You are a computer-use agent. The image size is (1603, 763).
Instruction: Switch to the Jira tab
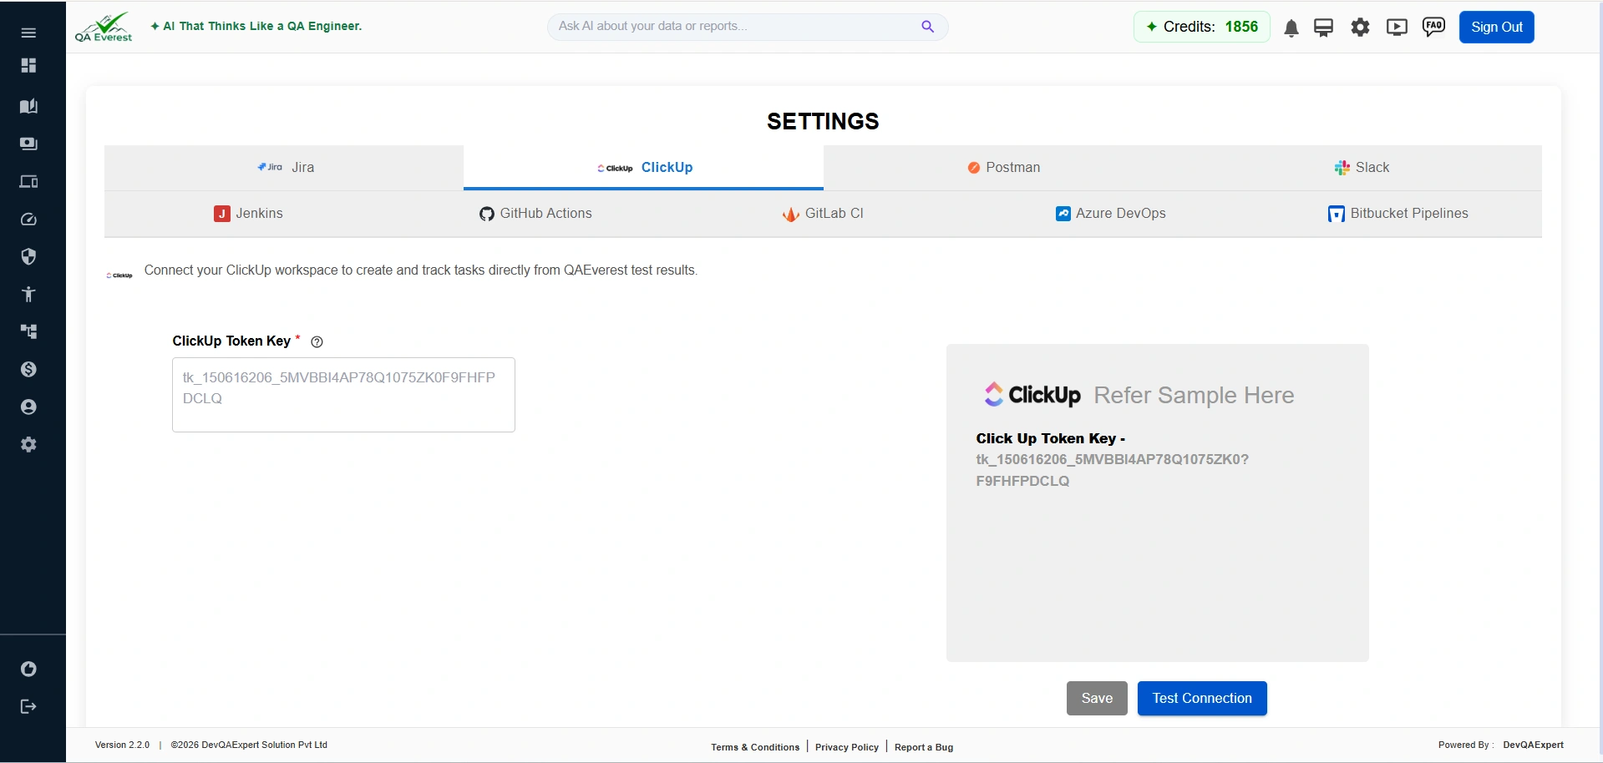pyautogui.click(x=284, y=168)
